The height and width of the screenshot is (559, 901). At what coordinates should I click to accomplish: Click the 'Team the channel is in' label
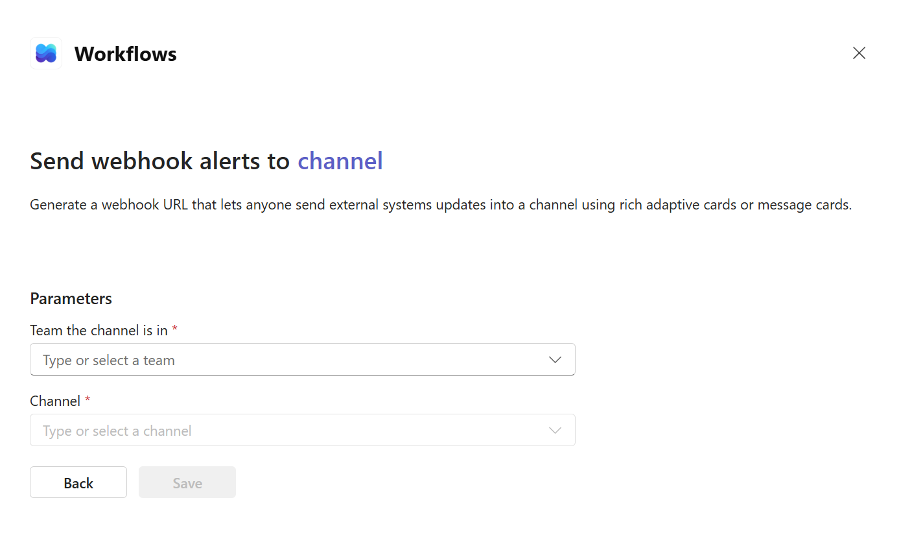pyautogui.click(x=99, y=330)
